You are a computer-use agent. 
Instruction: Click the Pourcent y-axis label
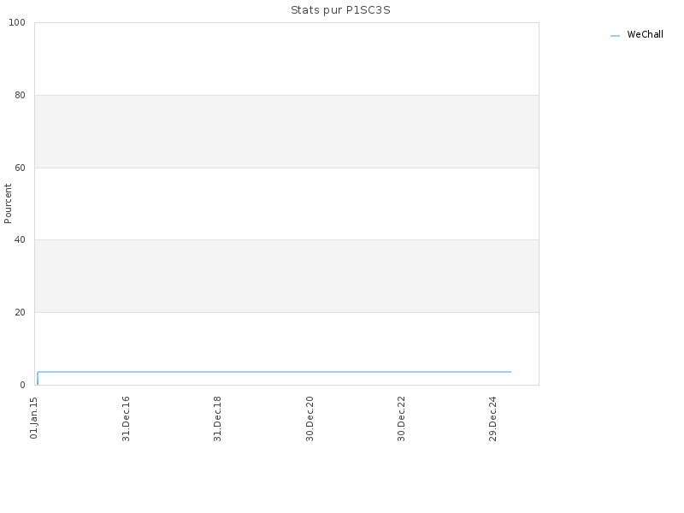(x=8, y=203)
